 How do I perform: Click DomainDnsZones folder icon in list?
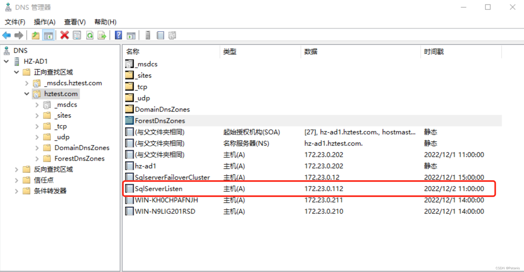tap(130, 109)
